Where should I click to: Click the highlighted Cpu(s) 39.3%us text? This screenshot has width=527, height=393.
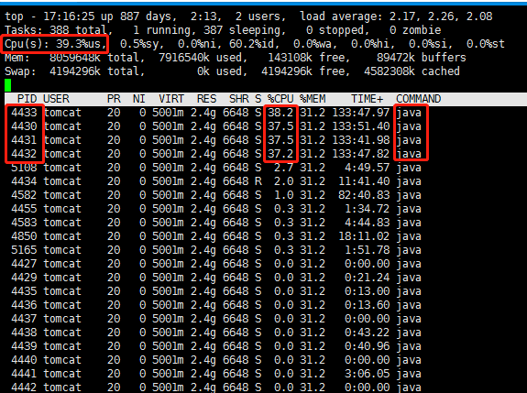pyautogui.click(x=55, y=44)
